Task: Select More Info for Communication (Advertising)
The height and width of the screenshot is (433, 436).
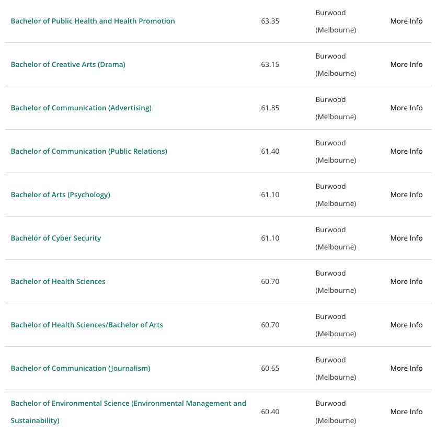Action: [x=406, y=108]
